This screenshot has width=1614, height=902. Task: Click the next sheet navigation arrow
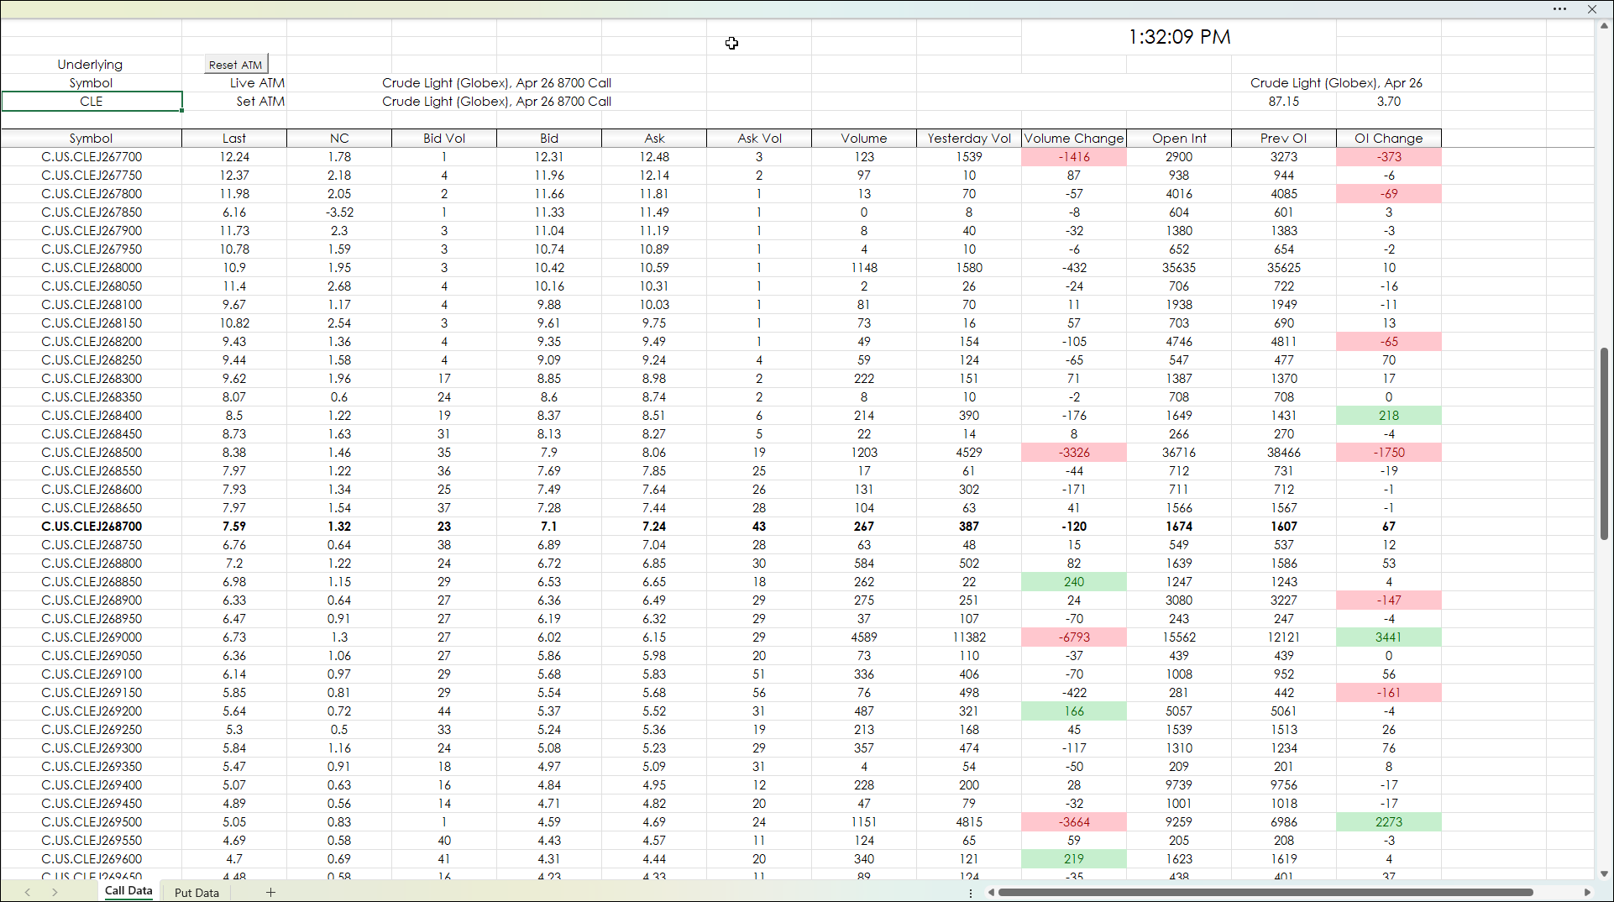pyautogui.click(x=55, y=892)
